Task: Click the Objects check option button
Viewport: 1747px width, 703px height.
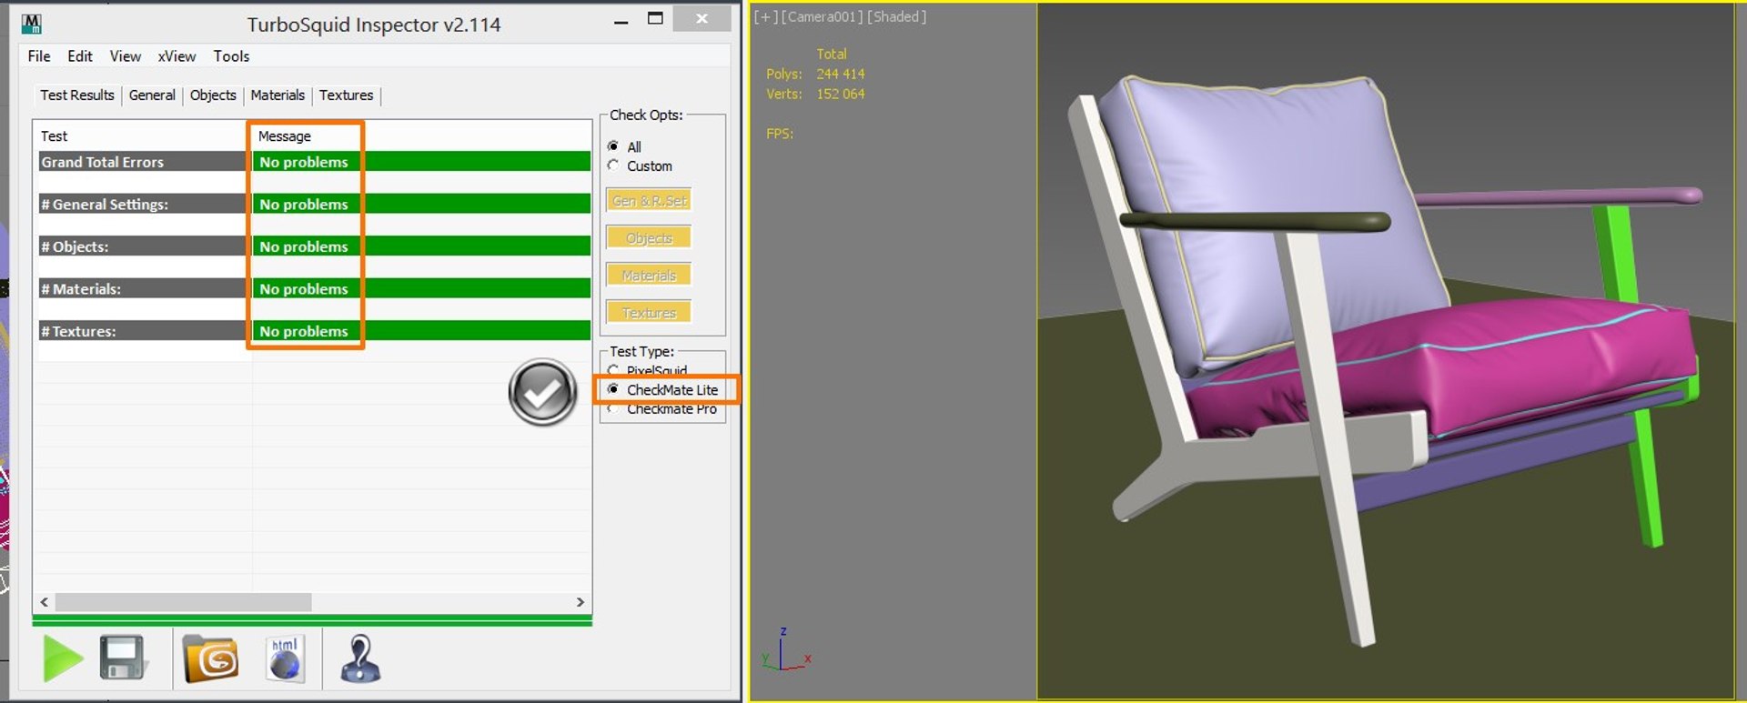Action: point(649,238)
